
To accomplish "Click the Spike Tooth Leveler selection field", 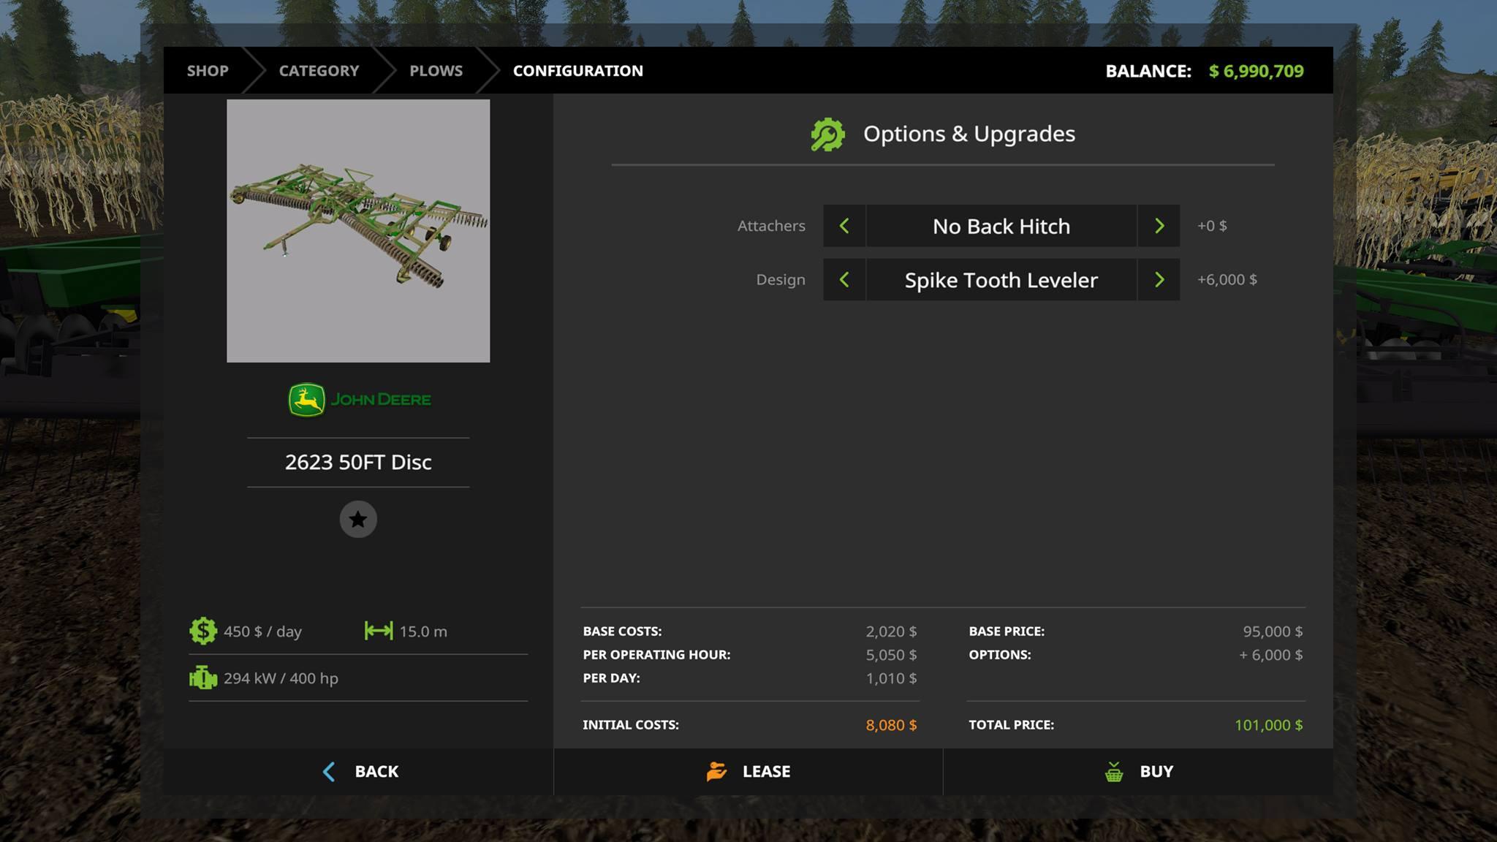I will click(1001, 279).
